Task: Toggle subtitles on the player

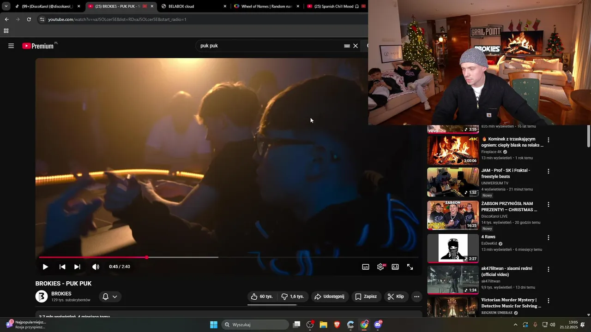Action: point(366,267)
